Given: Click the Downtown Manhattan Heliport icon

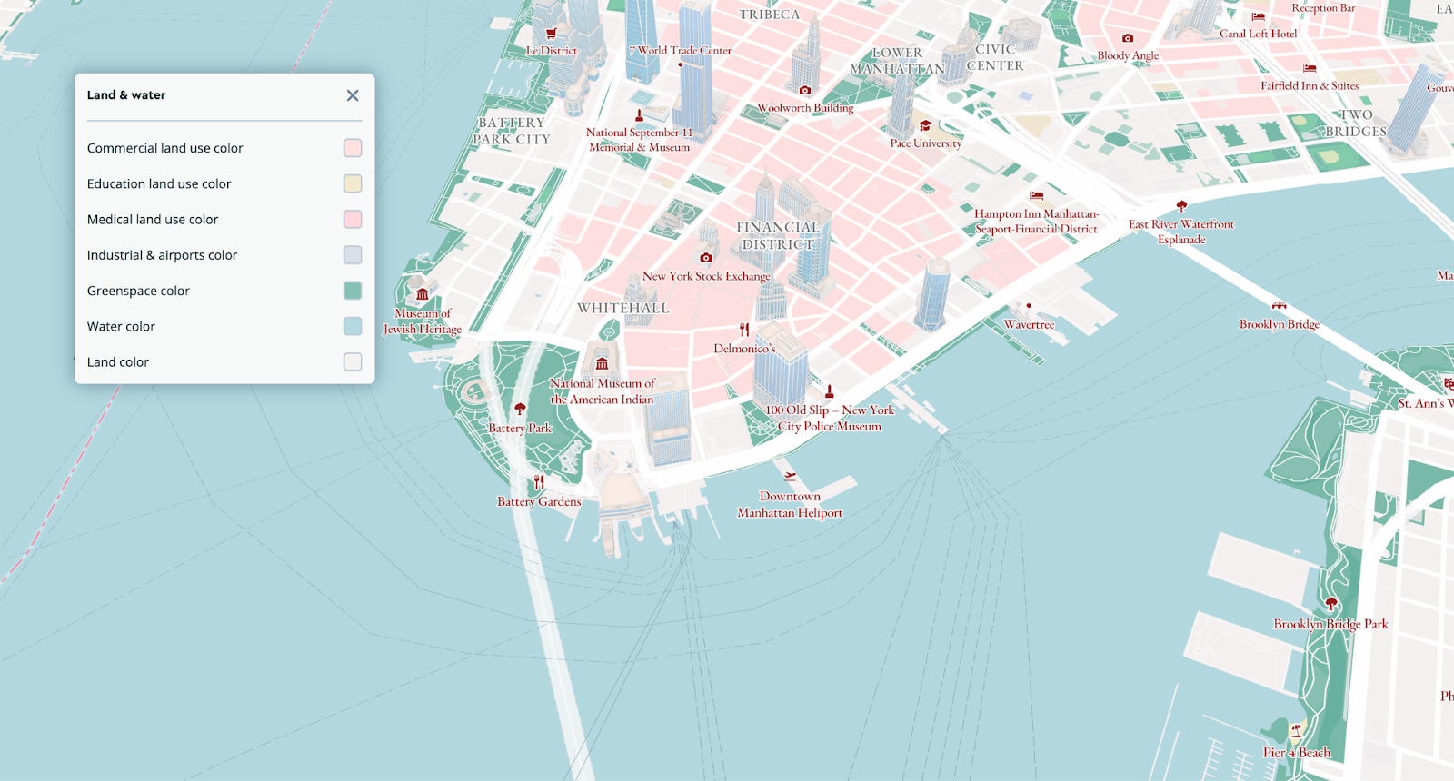Looking at the screenshot, I should click(790, 476).
